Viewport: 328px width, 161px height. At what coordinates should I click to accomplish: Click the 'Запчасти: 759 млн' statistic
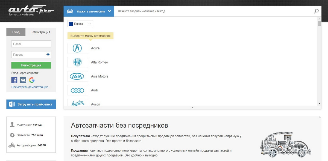(x=30, y=135)
